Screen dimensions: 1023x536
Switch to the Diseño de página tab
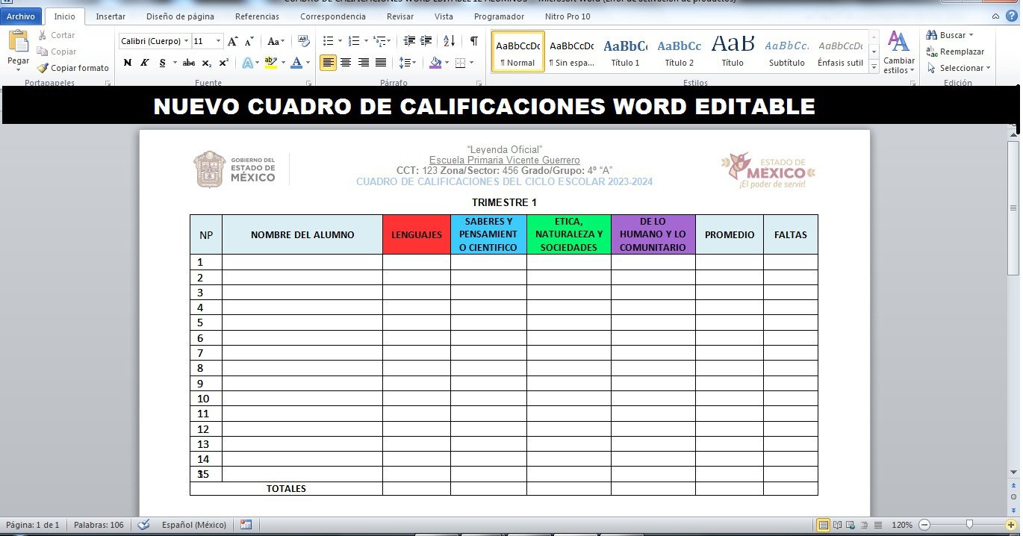click(180, 16)
